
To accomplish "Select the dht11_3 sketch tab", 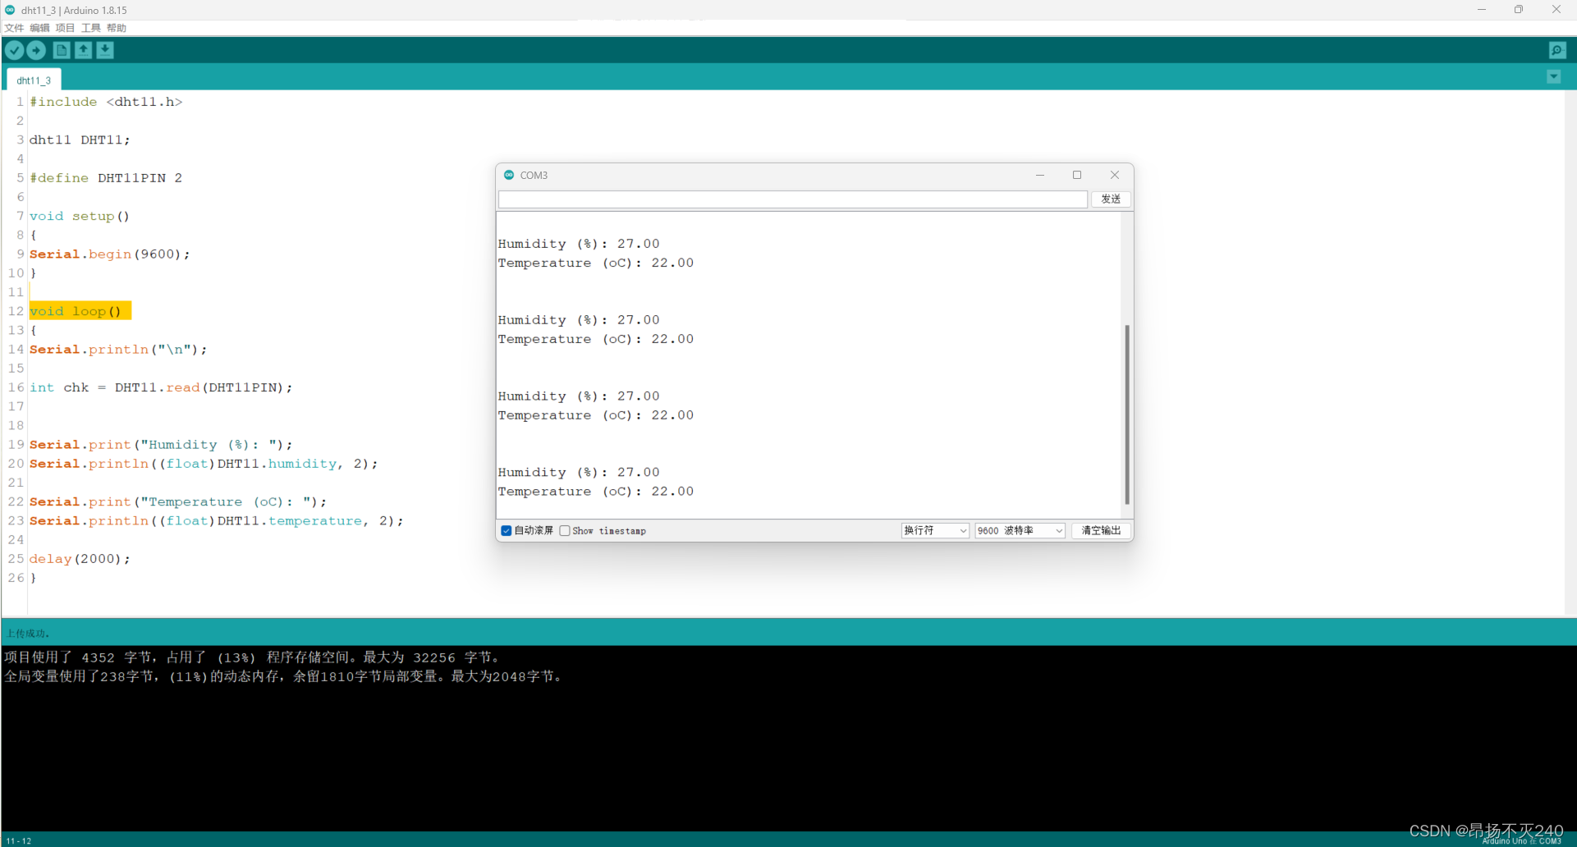I will tap(33, 79).
